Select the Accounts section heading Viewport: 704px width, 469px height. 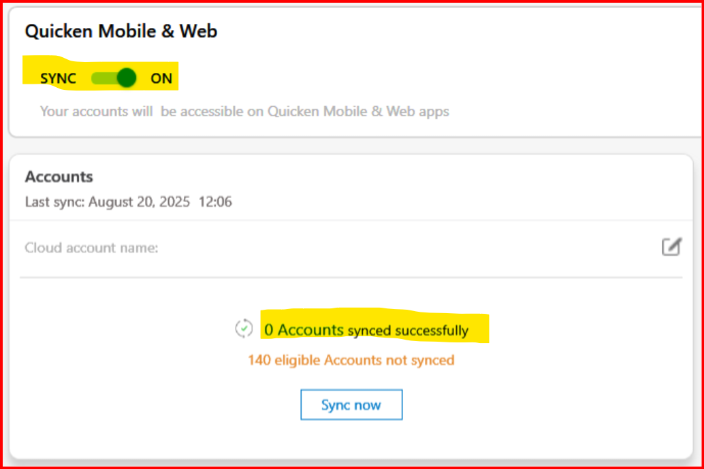[59, 177]
